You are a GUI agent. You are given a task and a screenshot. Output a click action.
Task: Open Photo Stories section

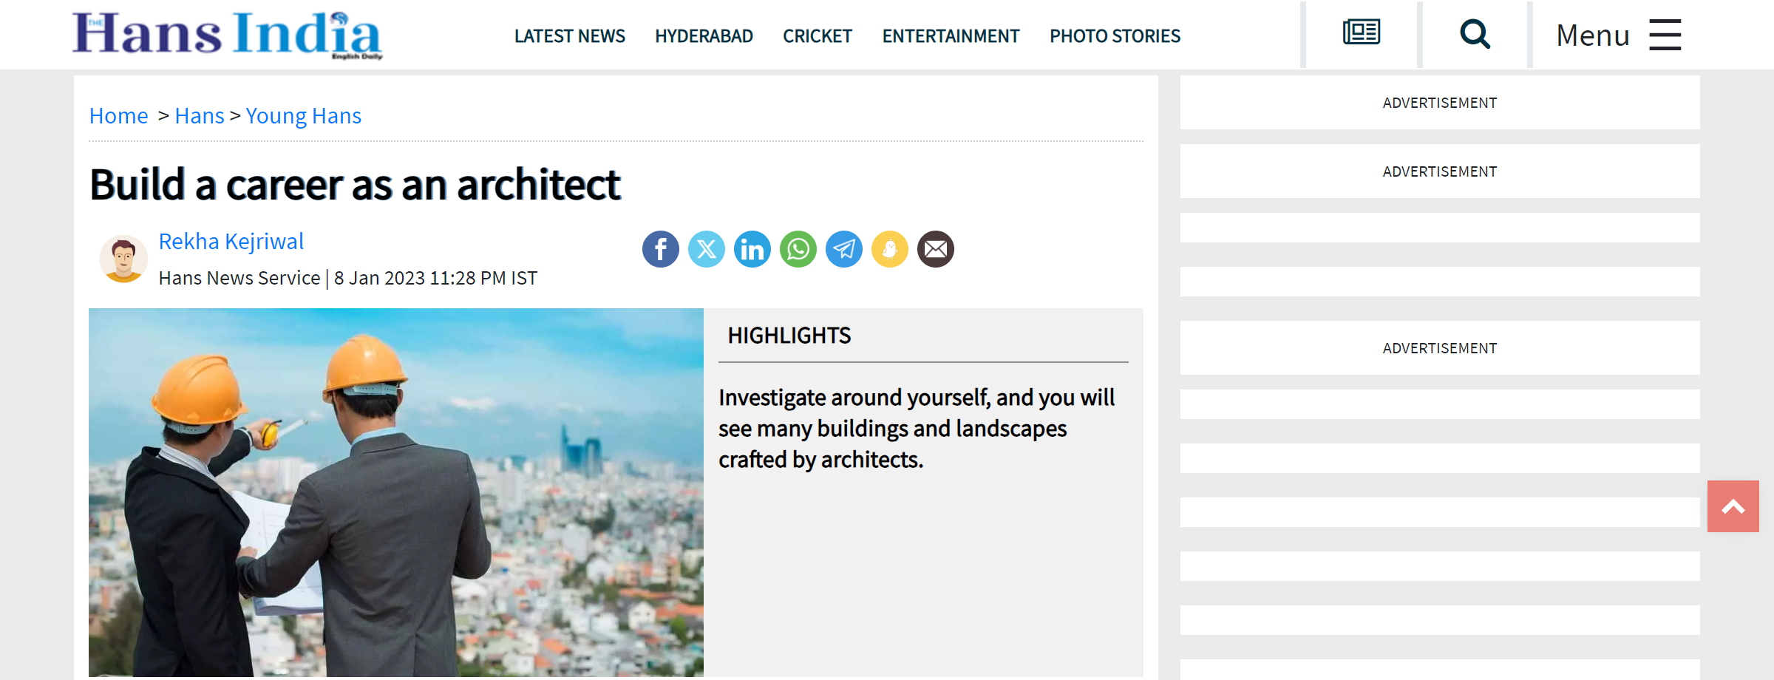1115,36
